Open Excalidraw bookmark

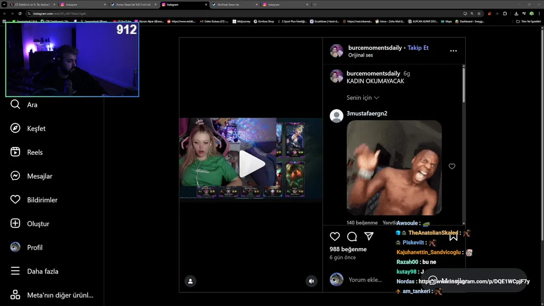point(324,21)
